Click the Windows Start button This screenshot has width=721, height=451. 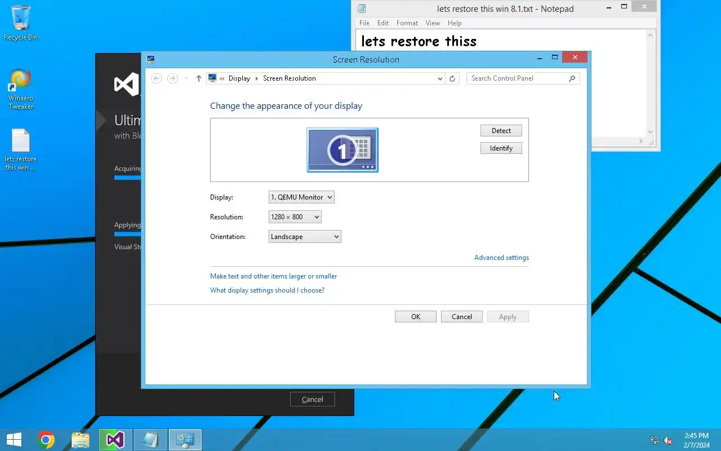[14, 440]
